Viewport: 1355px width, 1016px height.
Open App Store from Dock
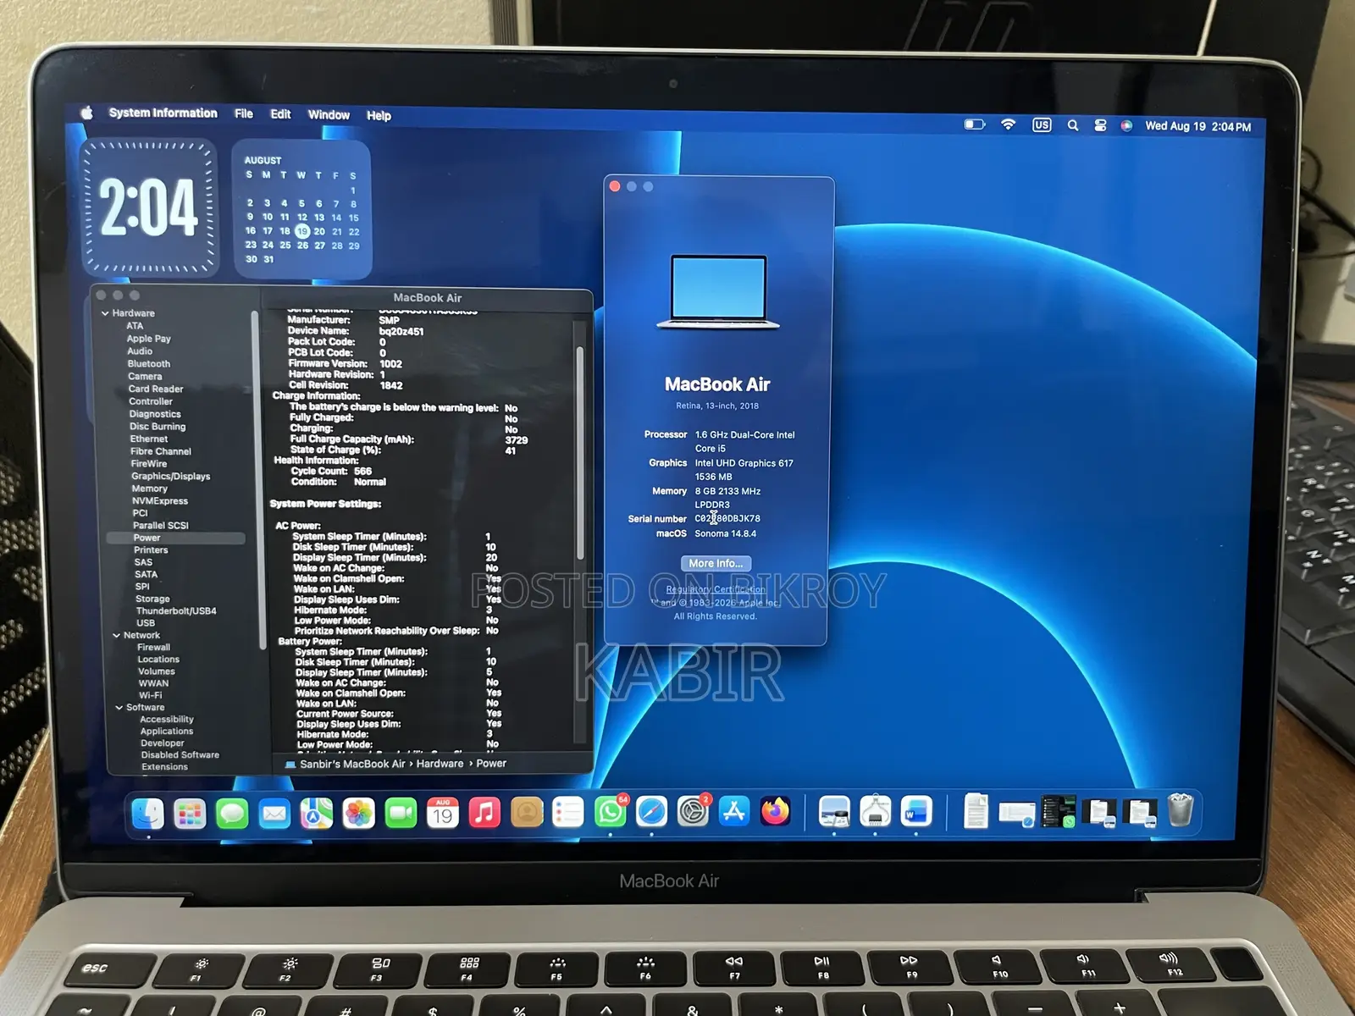coord(734,811)
